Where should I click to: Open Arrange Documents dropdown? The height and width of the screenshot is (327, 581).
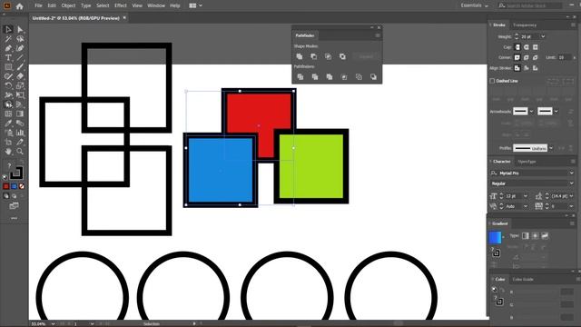point(196,5)
